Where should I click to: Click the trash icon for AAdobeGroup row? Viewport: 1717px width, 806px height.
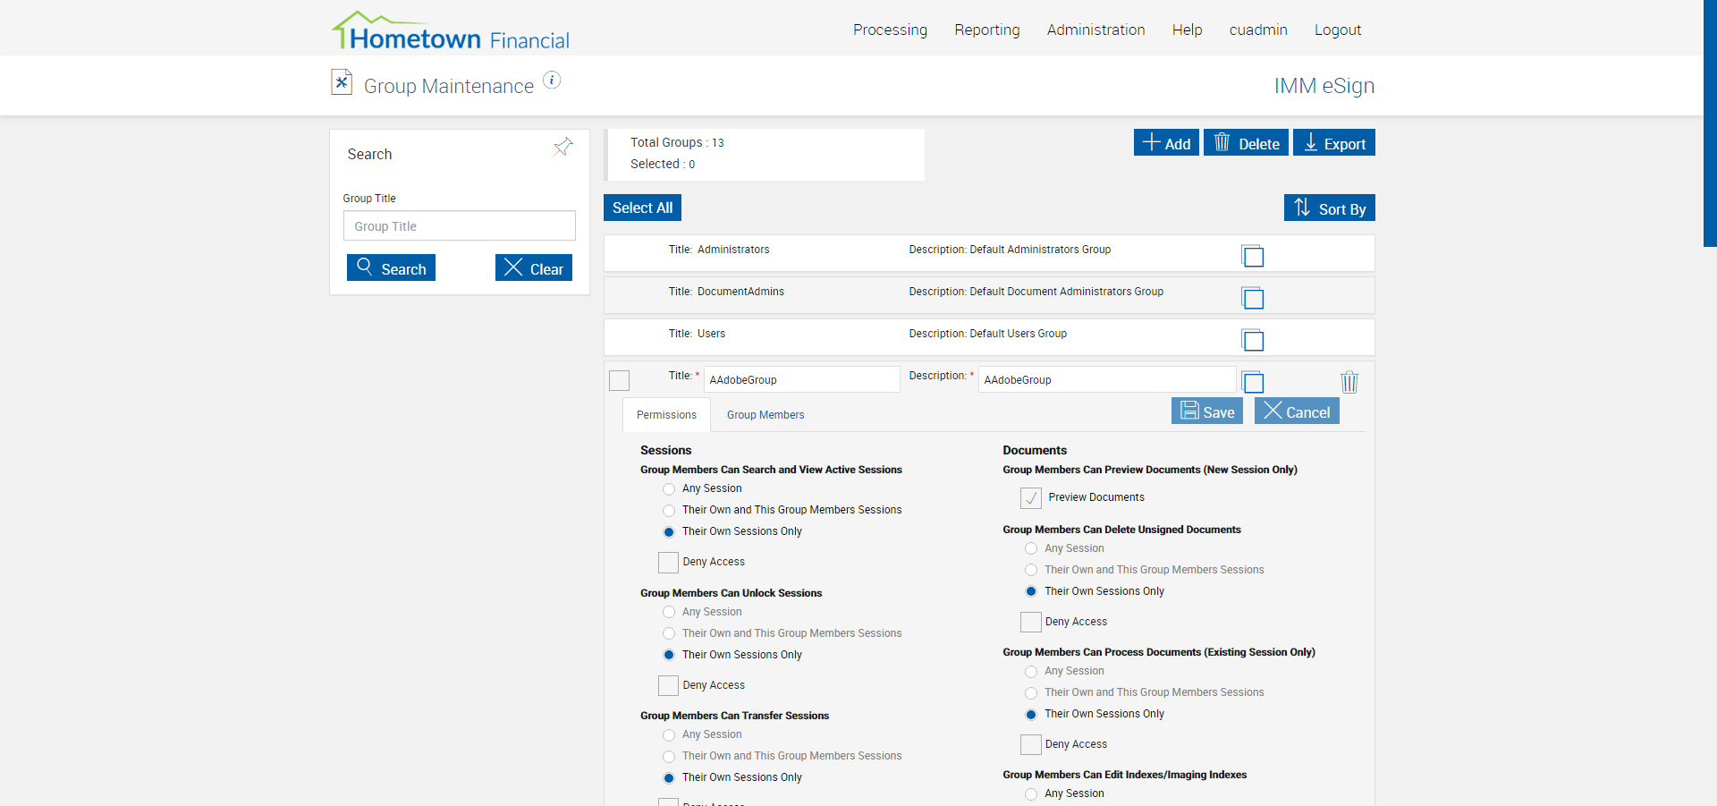(1349, 383)
